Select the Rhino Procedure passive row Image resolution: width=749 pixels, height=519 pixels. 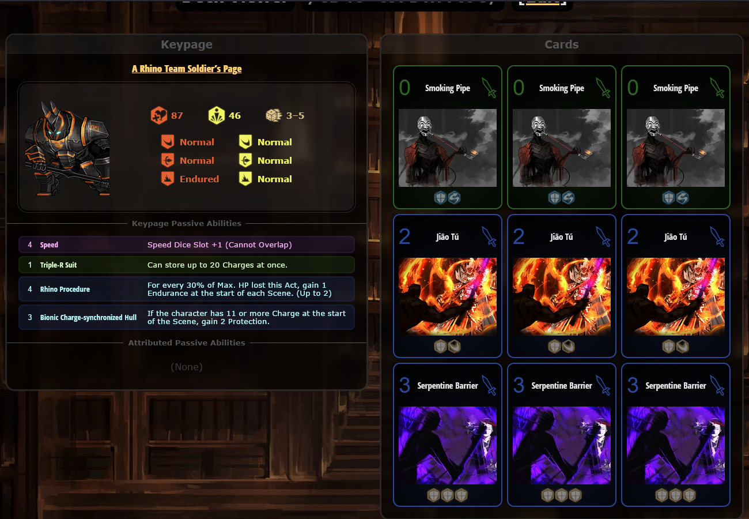[x=187, y=289]
